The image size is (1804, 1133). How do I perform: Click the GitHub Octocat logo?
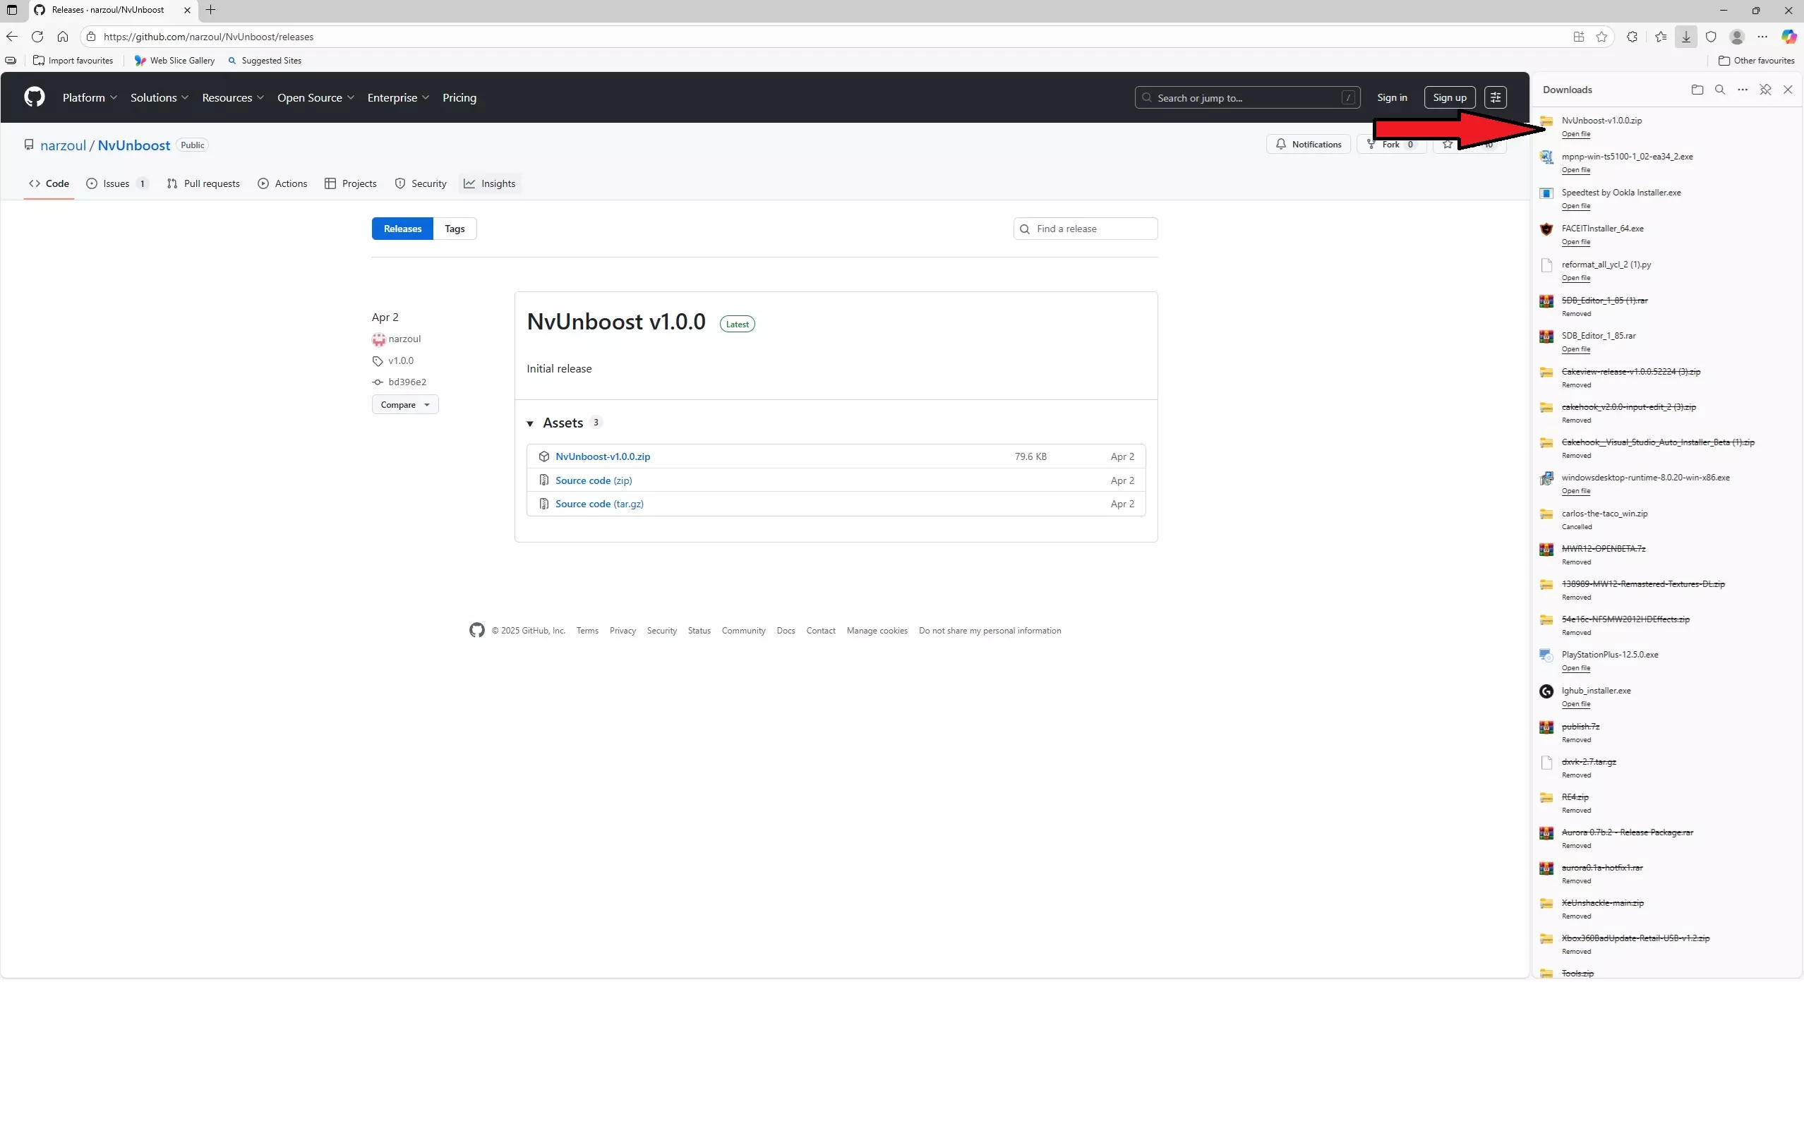click(35, 97)
